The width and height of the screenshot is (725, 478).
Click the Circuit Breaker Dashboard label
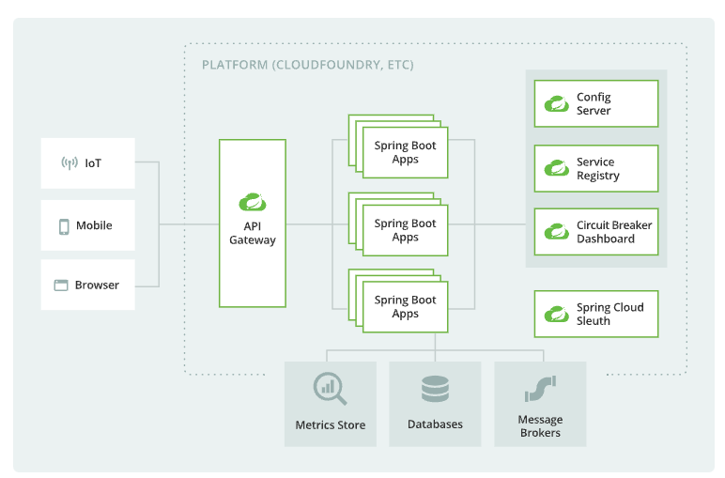point(614,232)
